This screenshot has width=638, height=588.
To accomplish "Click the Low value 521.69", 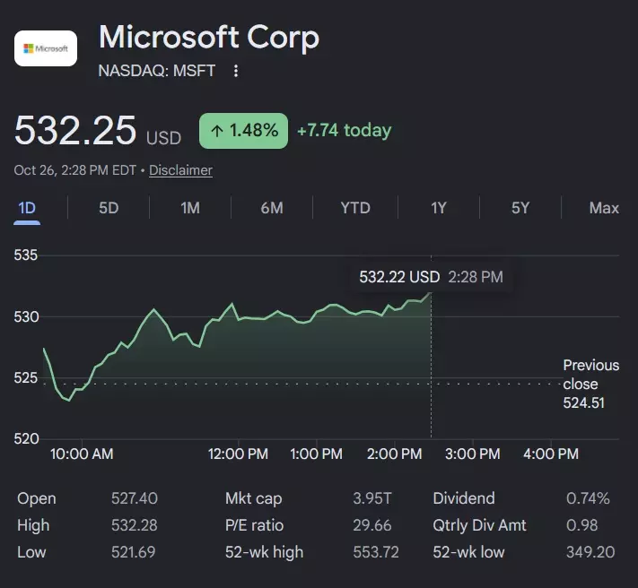I will [x=134, y=552].
